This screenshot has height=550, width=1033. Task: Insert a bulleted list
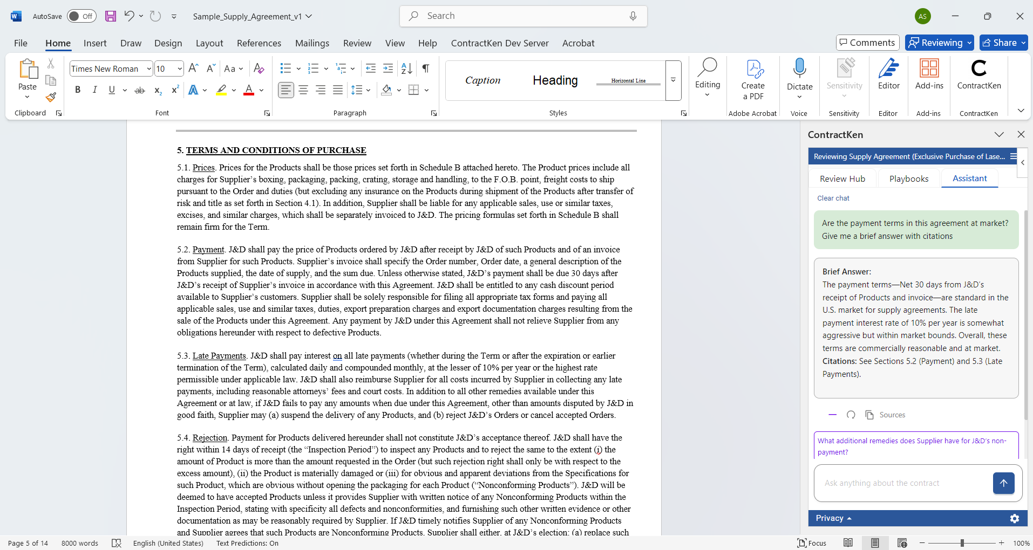[286, 68]
